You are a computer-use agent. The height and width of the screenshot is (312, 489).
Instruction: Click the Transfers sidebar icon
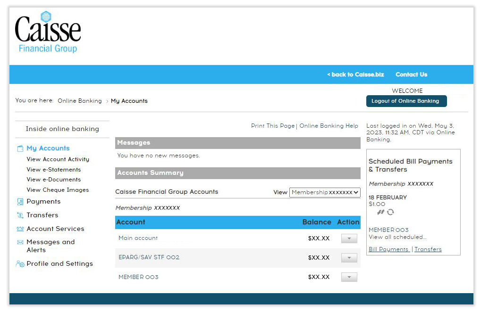[20, 215]
